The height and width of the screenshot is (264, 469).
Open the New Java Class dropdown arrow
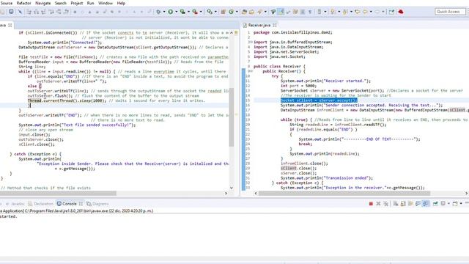(x=237, y=12)
